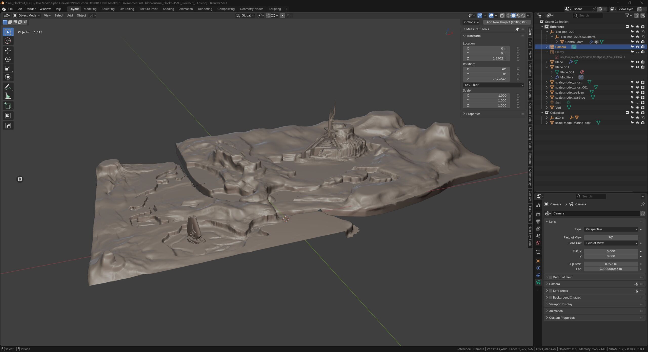Toggle the Reference collection exclude checkbox

click(x=627, y=27)
